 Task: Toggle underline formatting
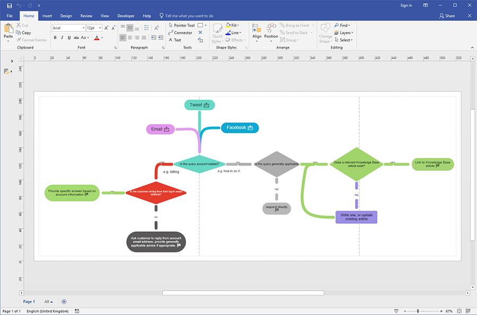click(69, 38)
